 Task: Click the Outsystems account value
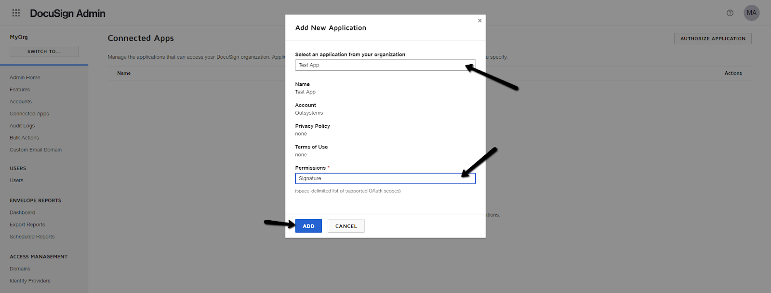[x=309, y=113]
